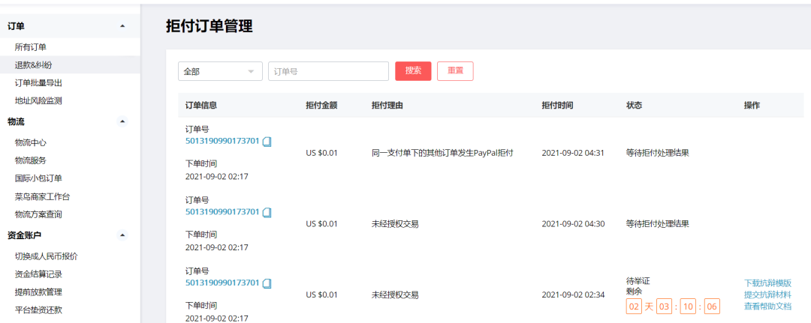This screenshot has height=323, width=811.
Task: Click the 拒付金额 column header
Action: point(321,105)
